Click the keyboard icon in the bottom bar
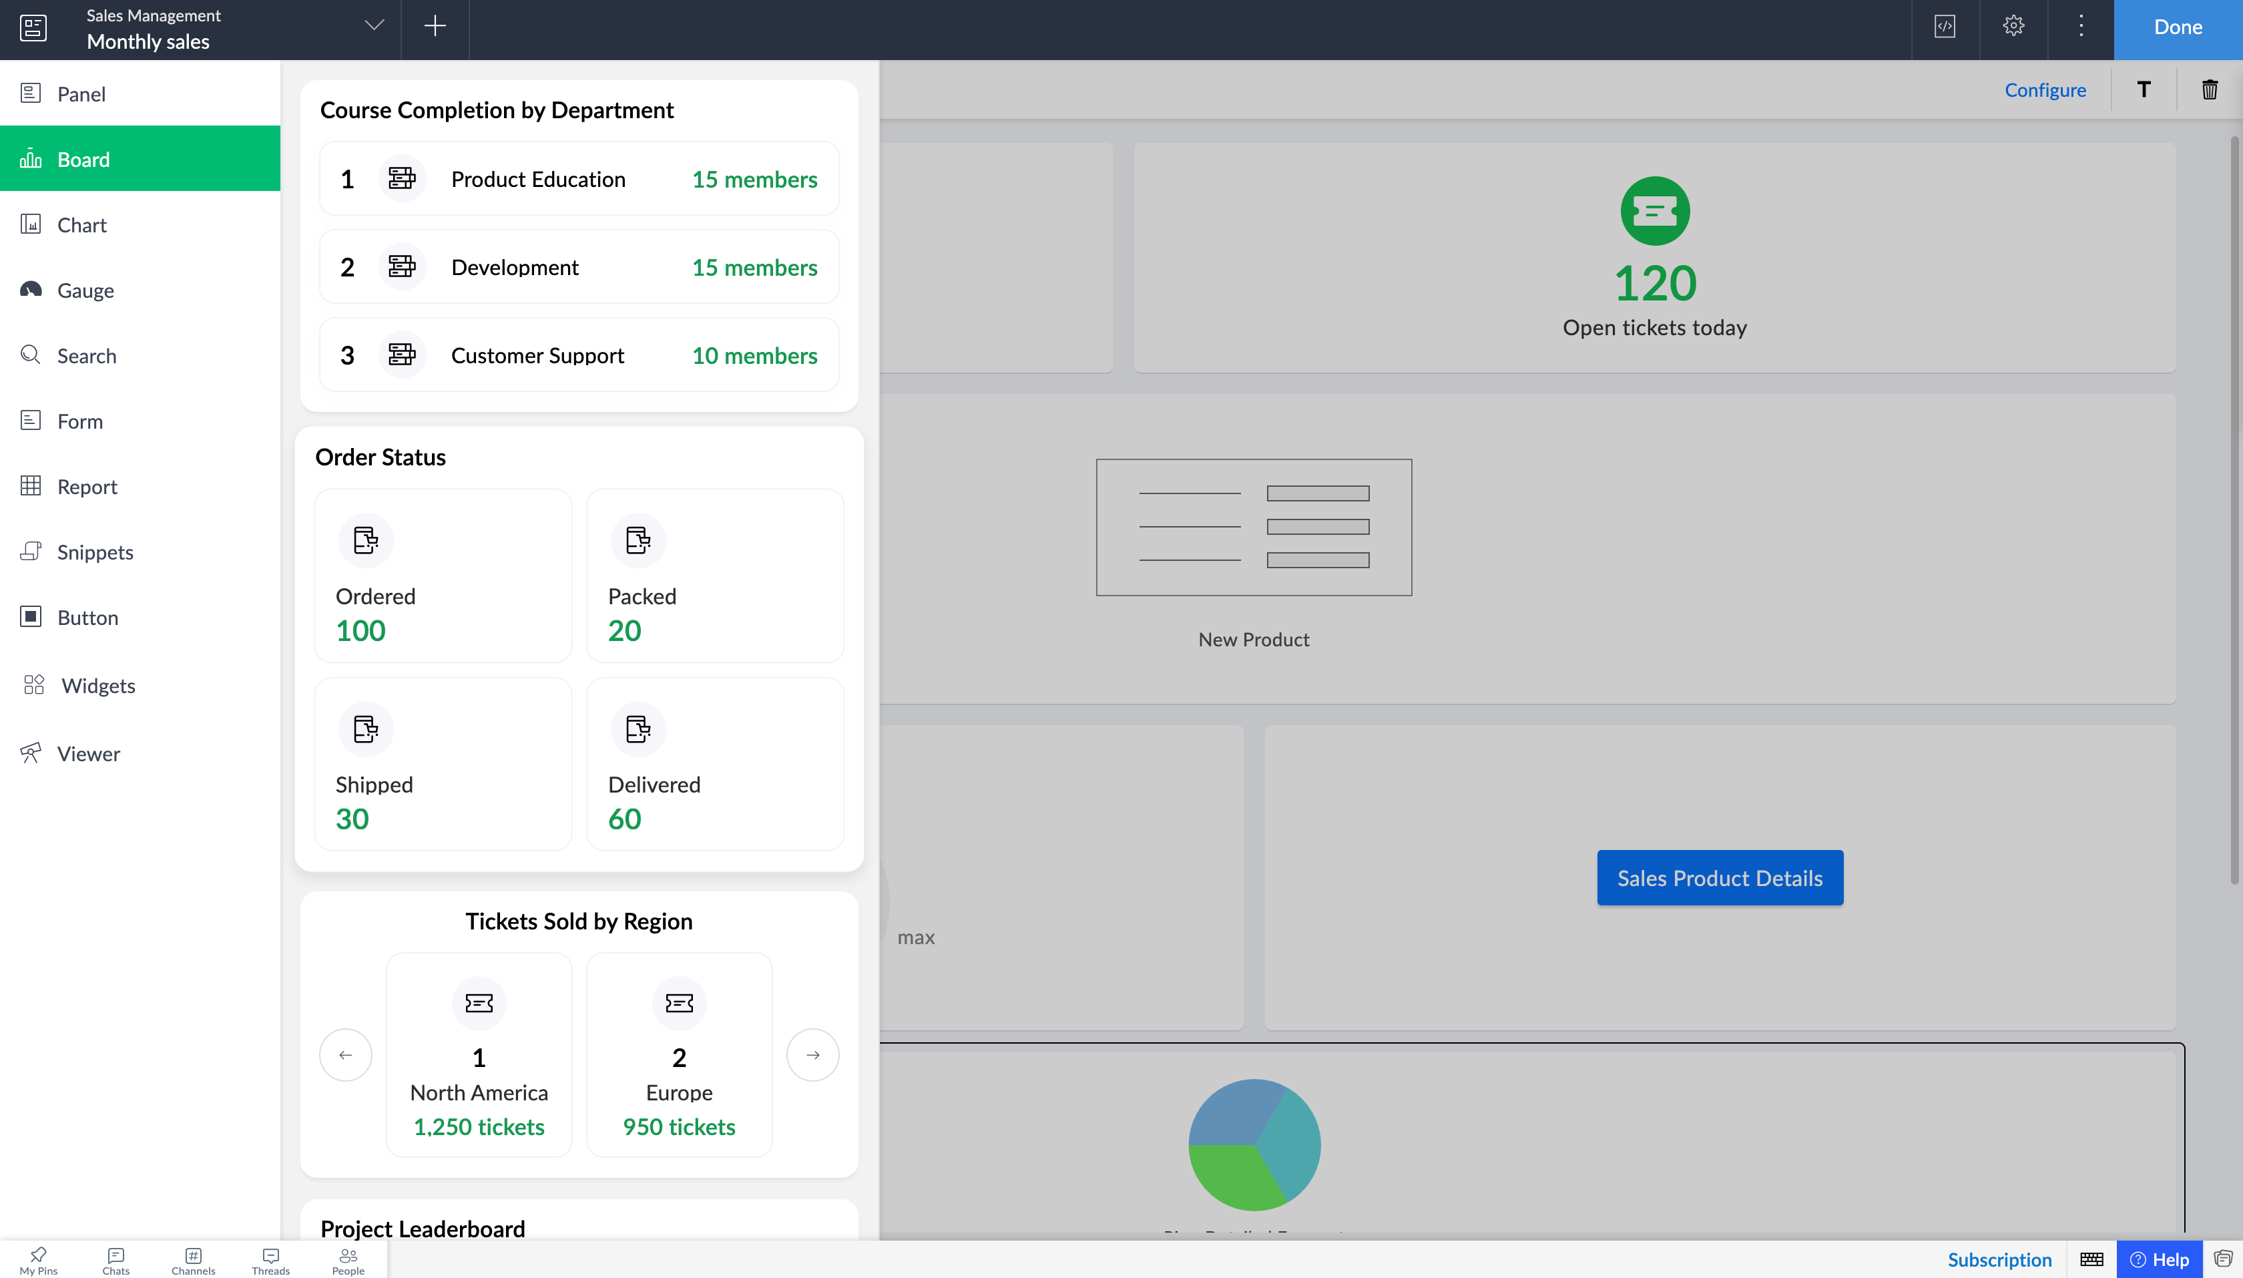Image resolution: width=2243 pixels, height=1278 pixels. [2091, 1259]
